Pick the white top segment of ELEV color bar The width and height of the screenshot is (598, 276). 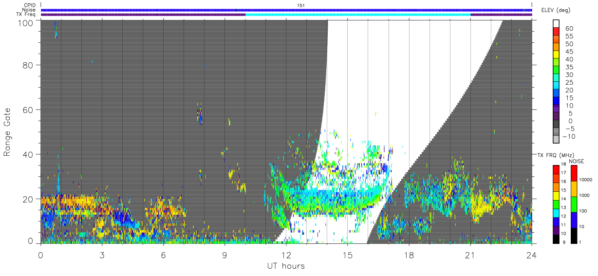557,24
